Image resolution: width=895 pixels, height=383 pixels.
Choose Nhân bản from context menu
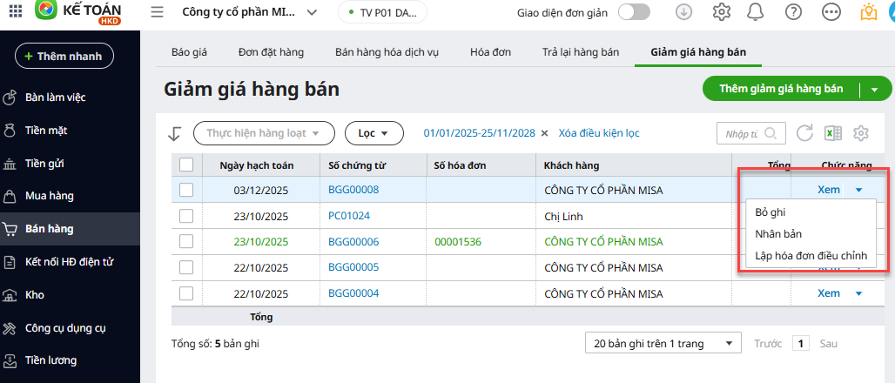point(778,233)
